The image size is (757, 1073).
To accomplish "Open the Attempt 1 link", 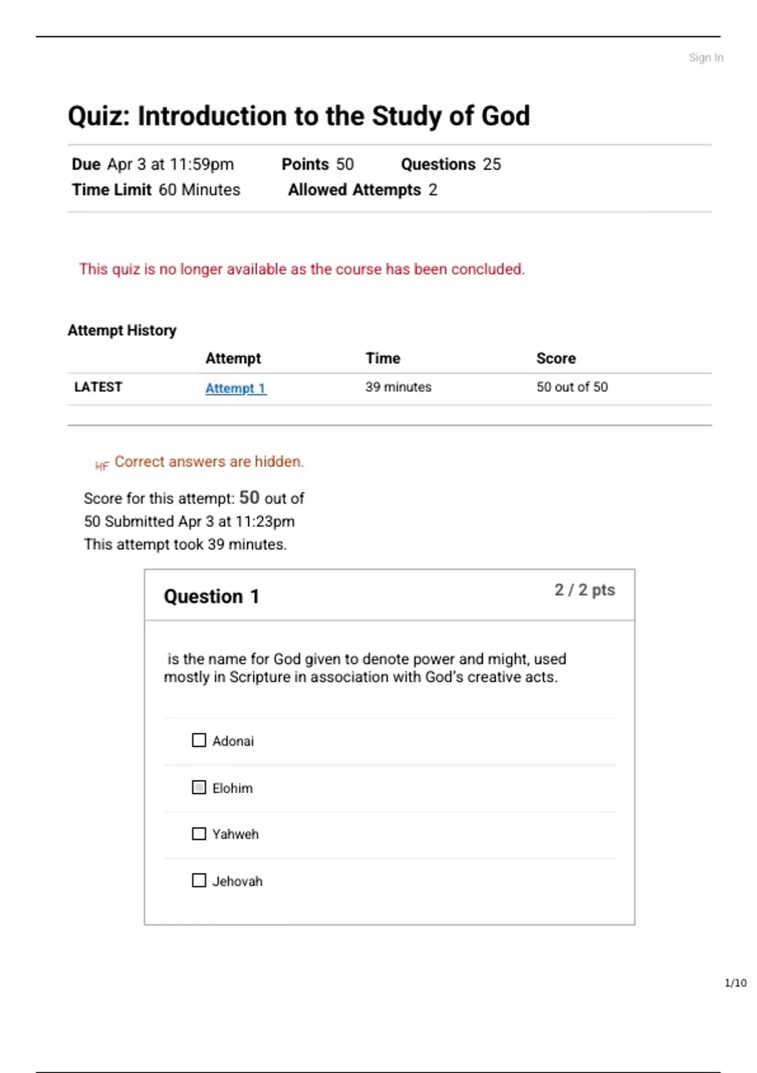I will click(x=235, y=388).
